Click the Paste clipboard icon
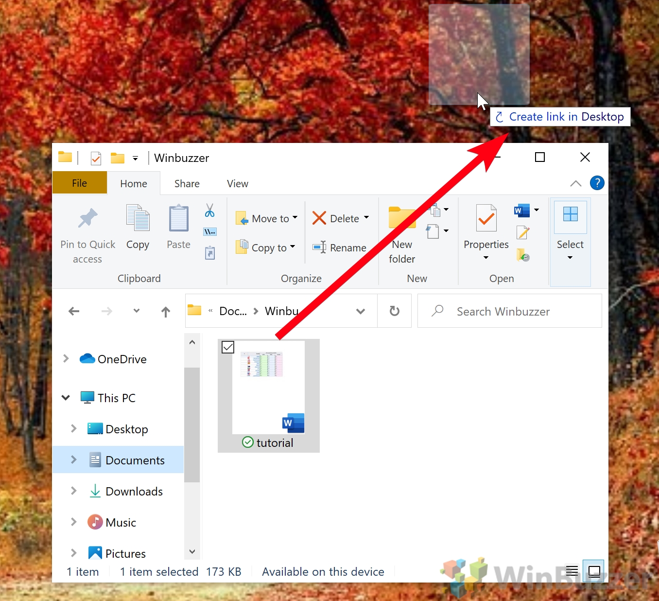 click(178, 218)
